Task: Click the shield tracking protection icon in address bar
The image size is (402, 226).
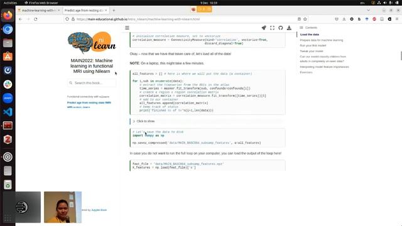Action: click(x=67, y=19)
